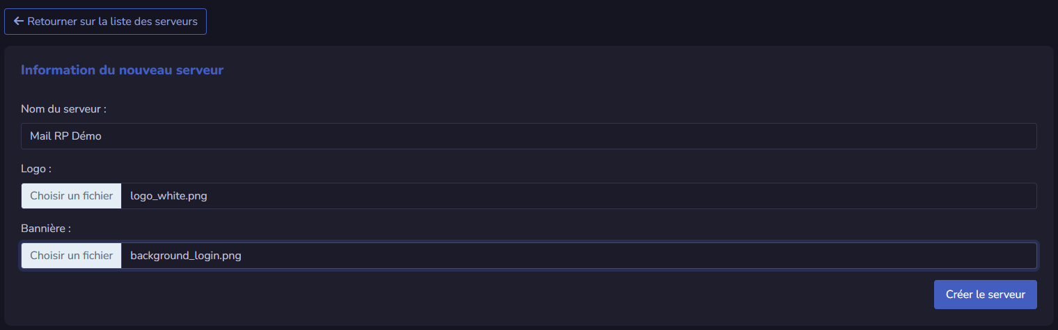Screen dimensions: 1058x330
Task: Click the logo_white.png file name
Action: 168,196
